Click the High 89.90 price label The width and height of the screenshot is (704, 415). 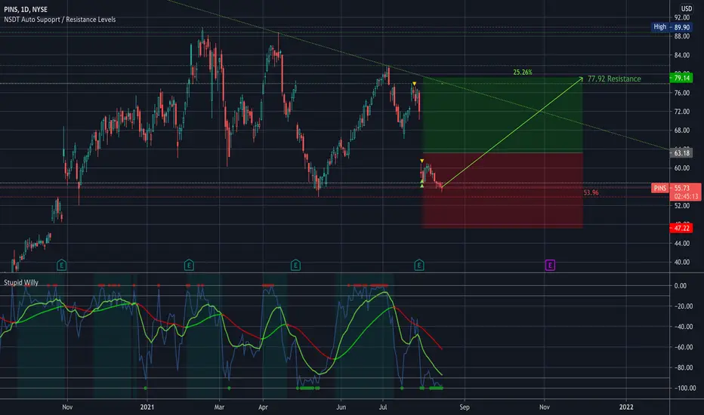[672, 27]
